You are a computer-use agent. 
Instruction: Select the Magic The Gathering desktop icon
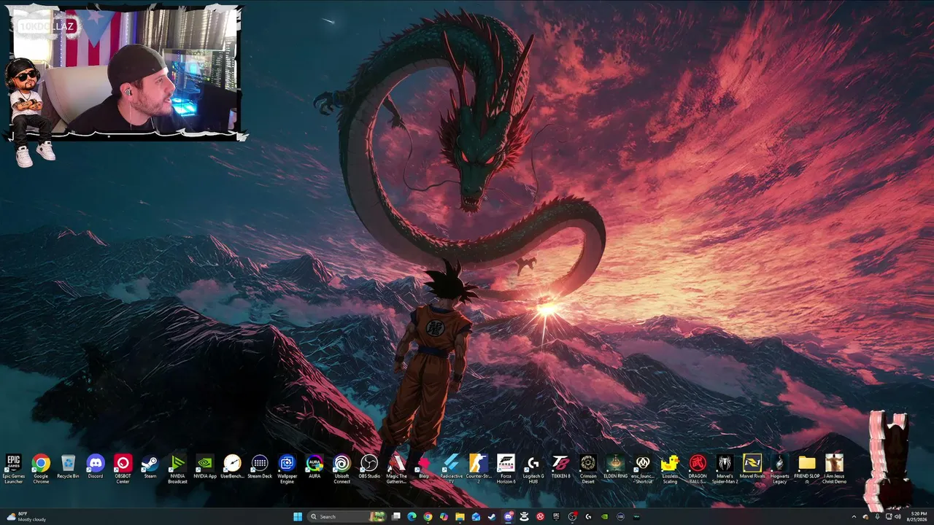point(396,468)
